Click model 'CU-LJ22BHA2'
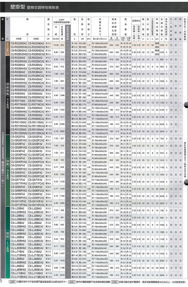This screenshot has height=287, width=188. [x=18, y=212]
